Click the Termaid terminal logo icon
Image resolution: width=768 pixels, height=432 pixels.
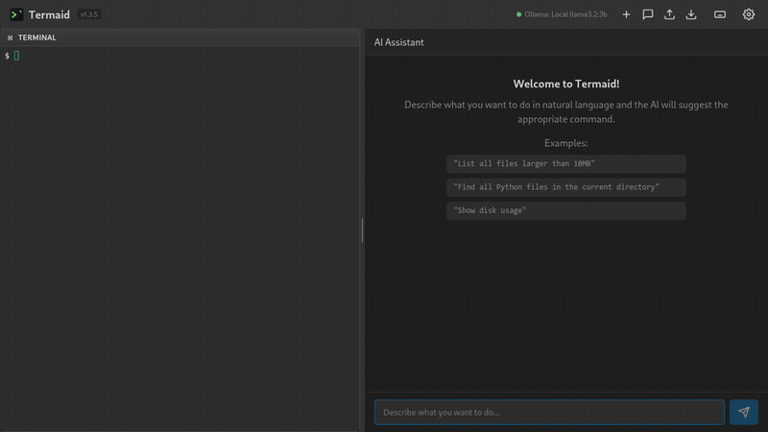(x=16, y=14)
